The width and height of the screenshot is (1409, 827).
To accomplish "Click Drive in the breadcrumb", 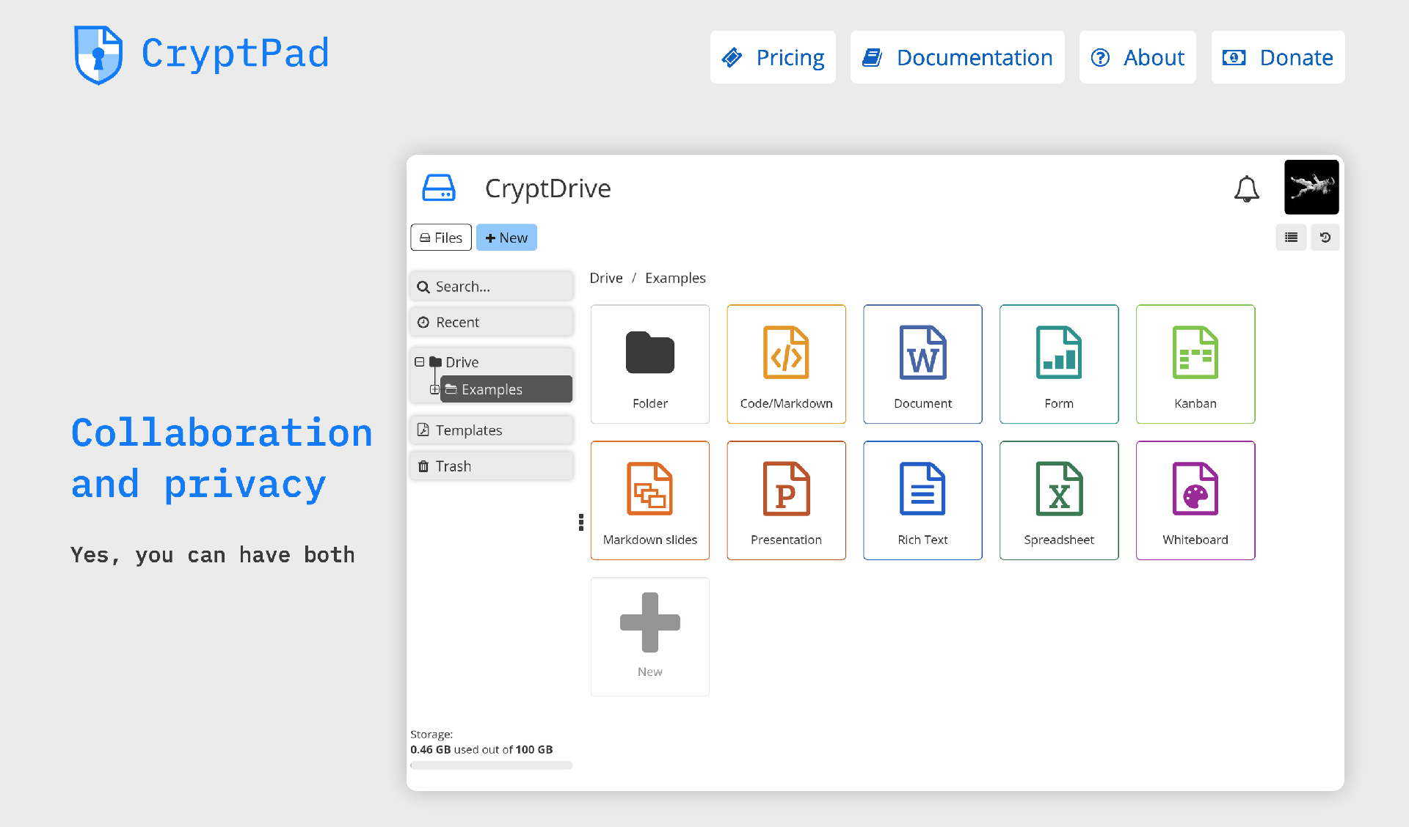I will 606,279.
